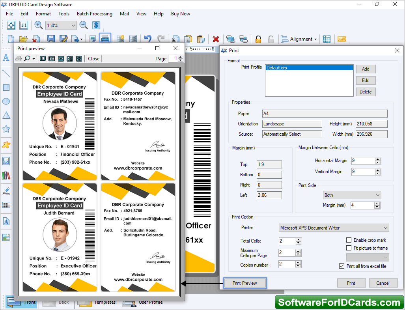Open the preview zoom magnifier dropdown arrow

(34, 59)
